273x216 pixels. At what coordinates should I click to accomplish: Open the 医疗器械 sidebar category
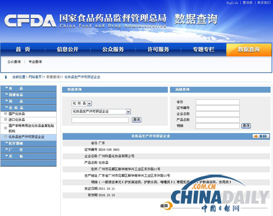pyautogui.click(x=28, y=143)
